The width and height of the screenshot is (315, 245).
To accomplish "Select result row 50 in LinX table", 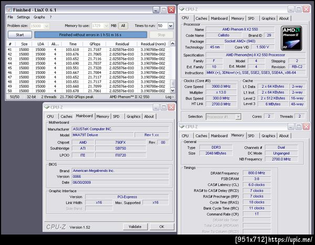I will (88, 91).
